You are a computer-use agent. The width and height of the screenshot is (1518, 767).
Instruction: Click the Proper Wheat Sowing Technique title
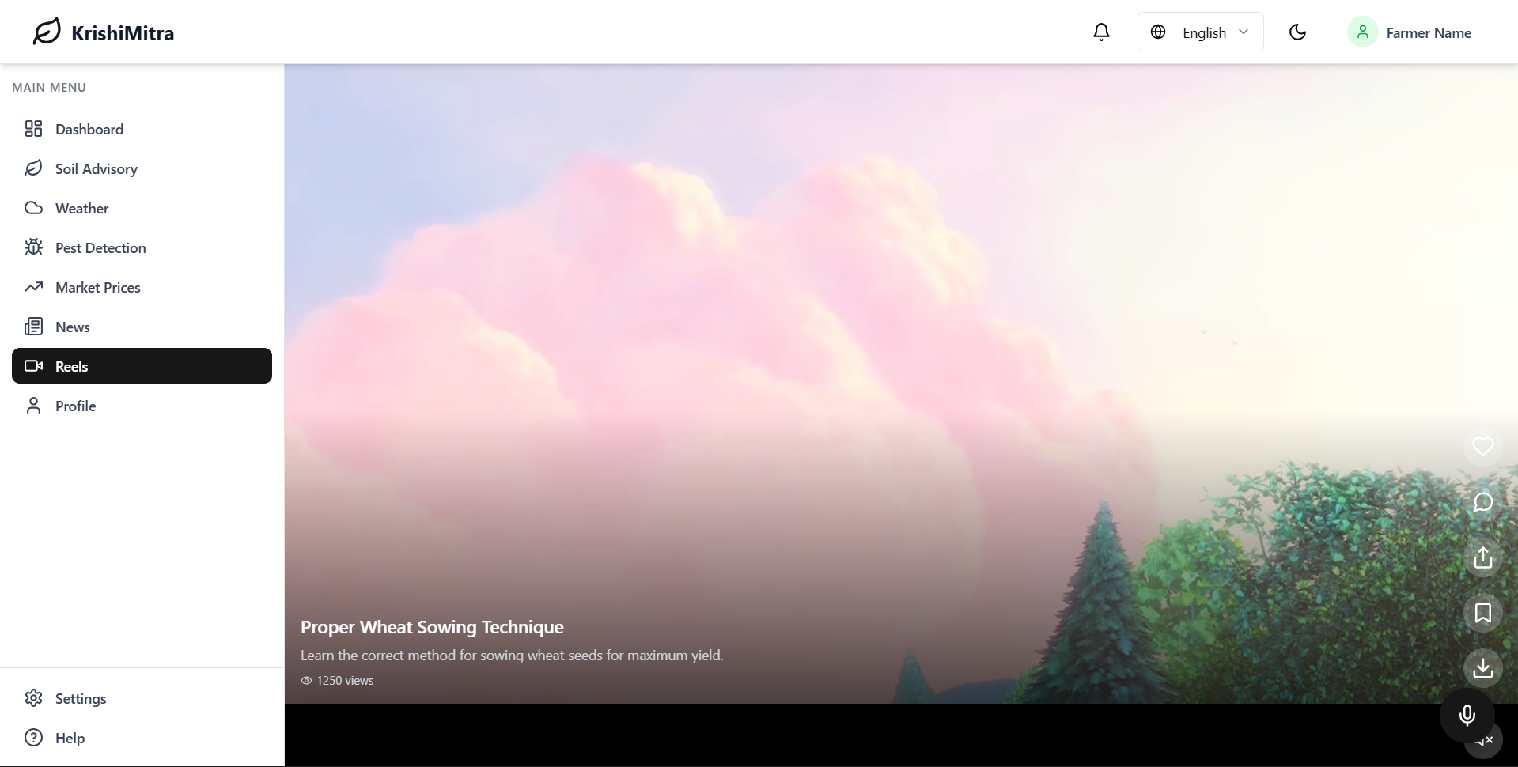(432, 627)
